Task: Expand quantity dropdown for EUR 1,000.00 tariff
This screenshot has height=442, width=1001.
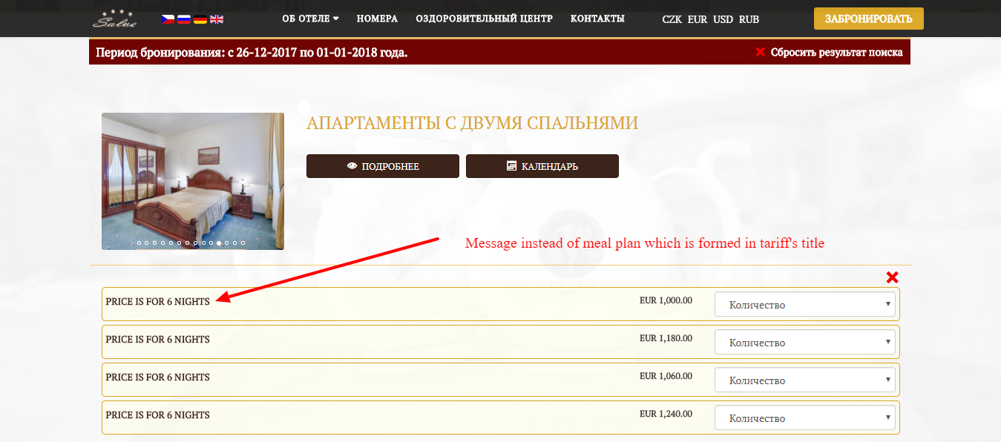Action: (805, 304)
